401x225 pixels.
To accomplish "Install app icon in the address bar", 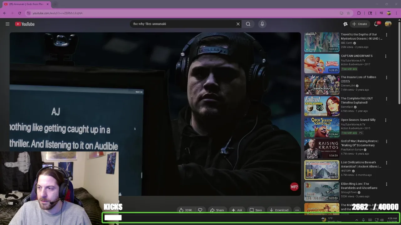I will coord(341,13).
